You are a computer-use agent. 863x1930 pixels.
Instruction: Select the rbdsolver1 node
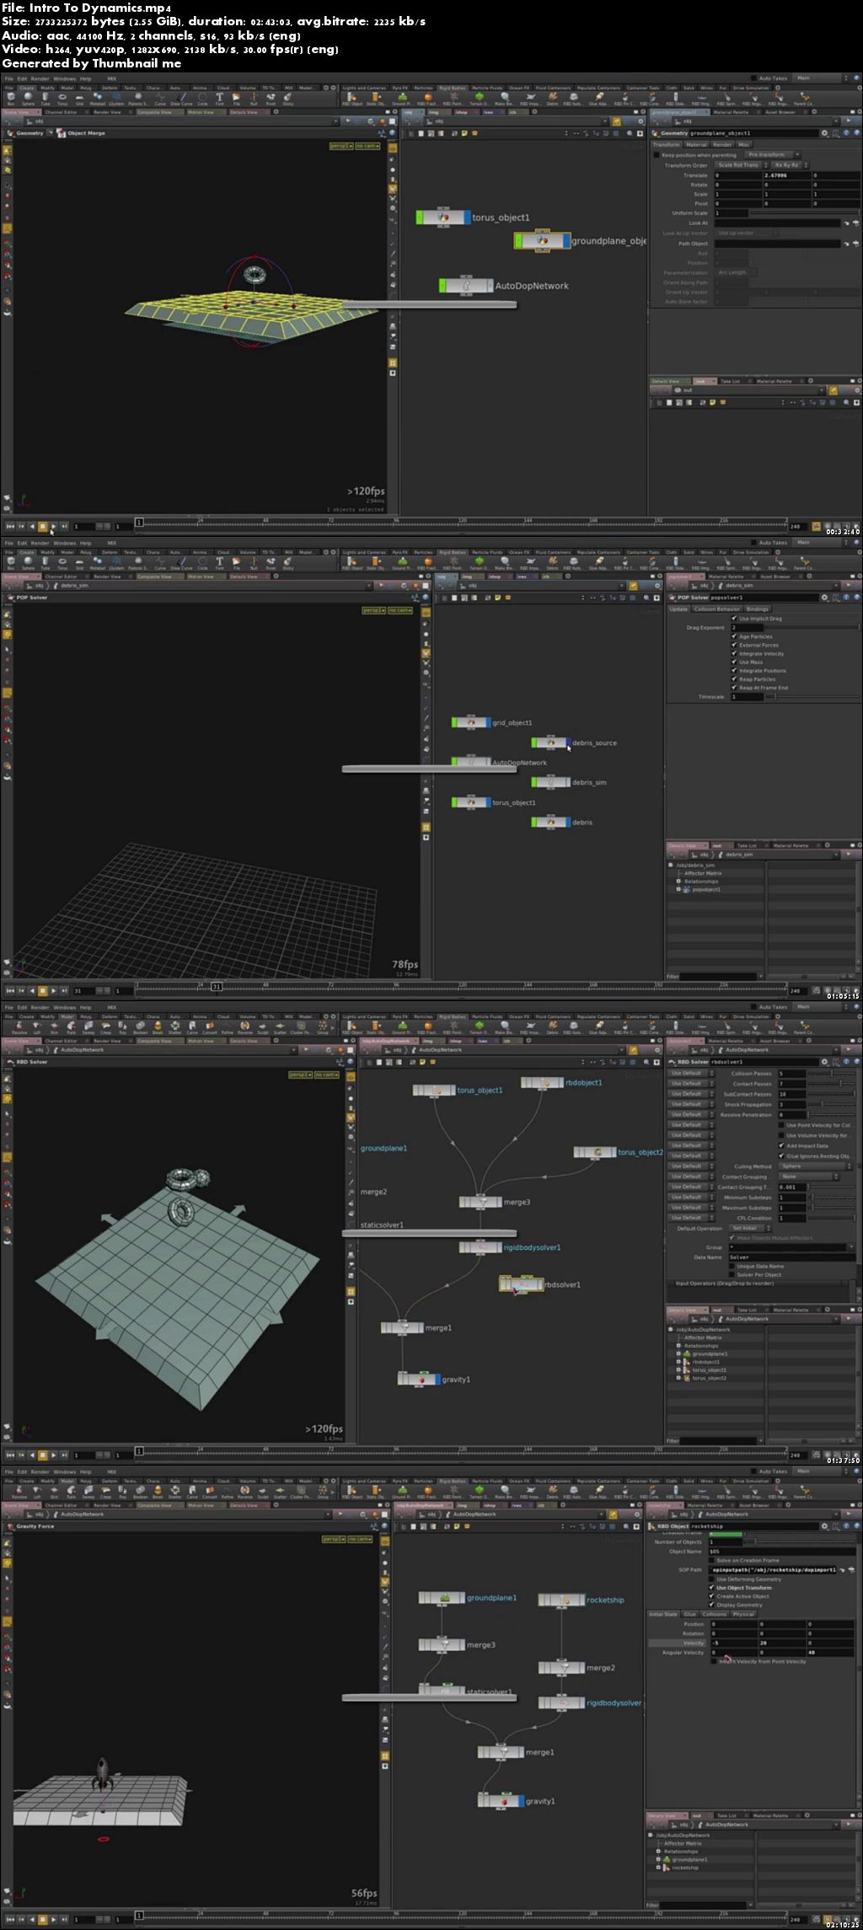(x=521, y=1284)
